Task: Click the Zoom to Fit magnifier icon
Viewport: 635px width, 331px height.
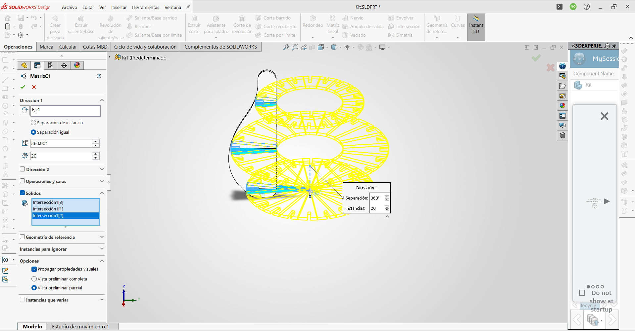Action: click(x=286, y=47)
